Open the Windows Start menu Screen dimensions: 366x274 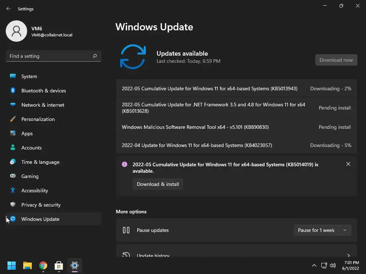[11, 265]
